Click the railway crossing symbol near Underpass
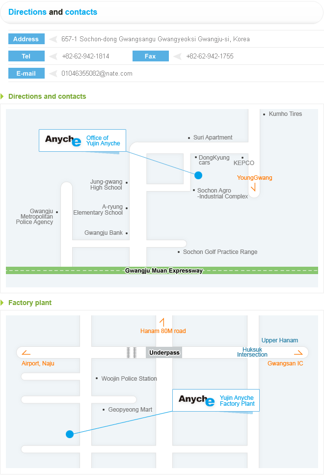The image size is (324, 475). tap(132, 353)
